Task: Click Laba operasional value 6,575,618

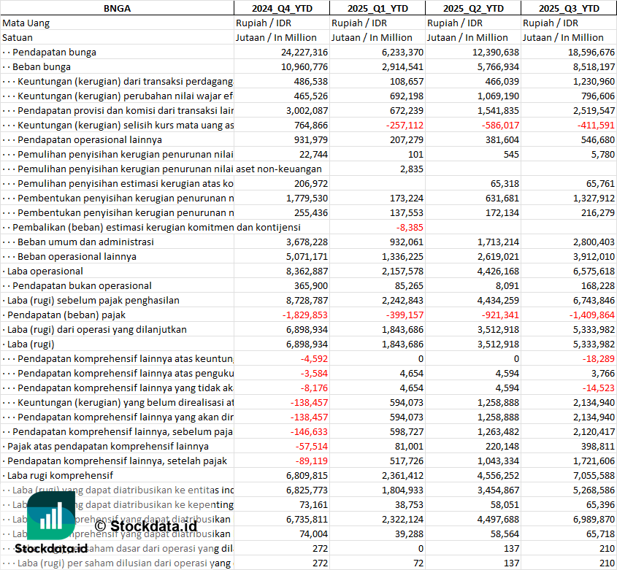Action: [594, 271]
